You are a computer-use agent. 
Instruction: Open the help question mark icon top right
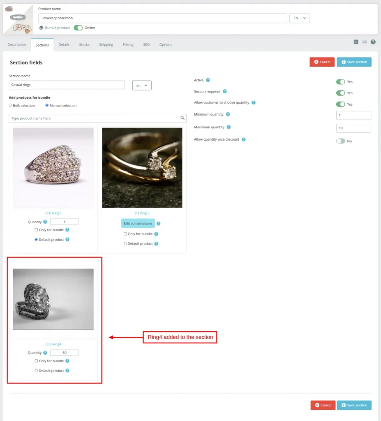374,42
